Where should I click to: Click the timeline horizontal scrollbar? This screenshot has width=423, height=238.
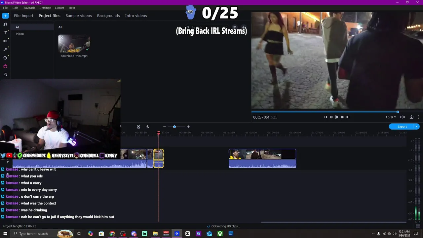[x=333, y=222]
